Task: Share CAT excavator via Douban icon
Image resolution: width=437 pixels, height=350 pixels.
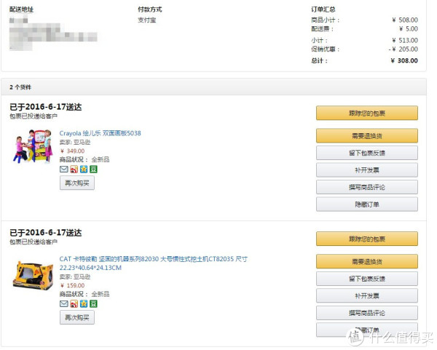Action: (x=93, y=303)
